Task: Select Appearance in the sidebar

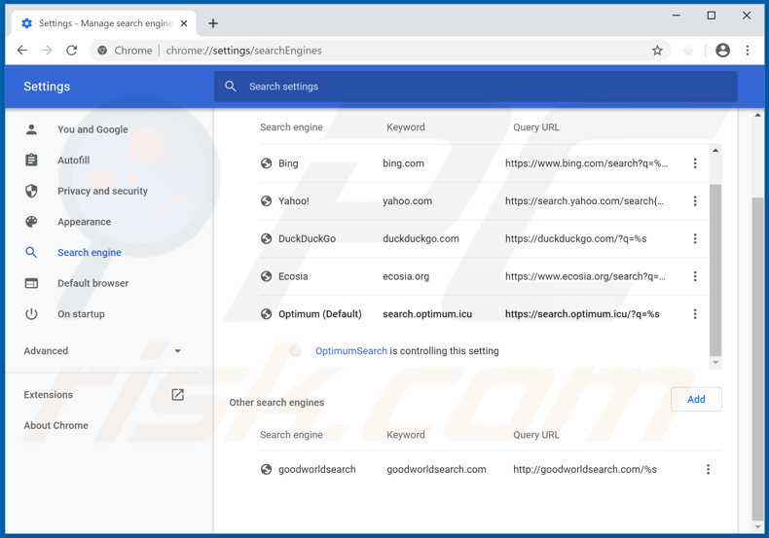Action: (x=84, y=222)
